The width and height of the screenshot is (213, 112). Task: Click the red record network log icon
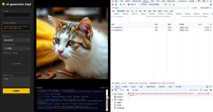(x=112, y=5)
